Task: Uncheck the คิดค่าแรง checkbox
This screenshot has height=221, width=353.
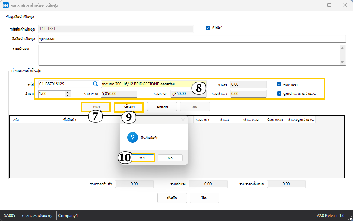Action: click(279, 84)
